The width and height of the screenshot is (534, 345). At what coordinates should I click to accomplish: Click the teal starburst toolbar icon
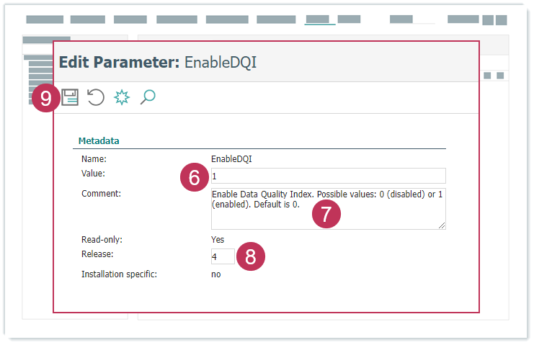click(x=122, y=97)
